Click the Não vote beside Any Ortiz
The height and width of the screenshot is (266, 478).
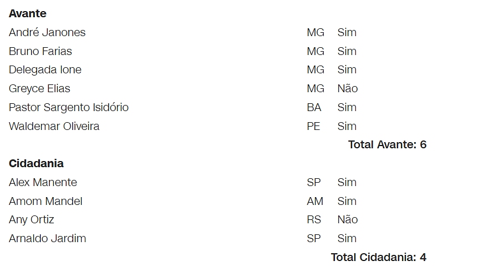348,219
